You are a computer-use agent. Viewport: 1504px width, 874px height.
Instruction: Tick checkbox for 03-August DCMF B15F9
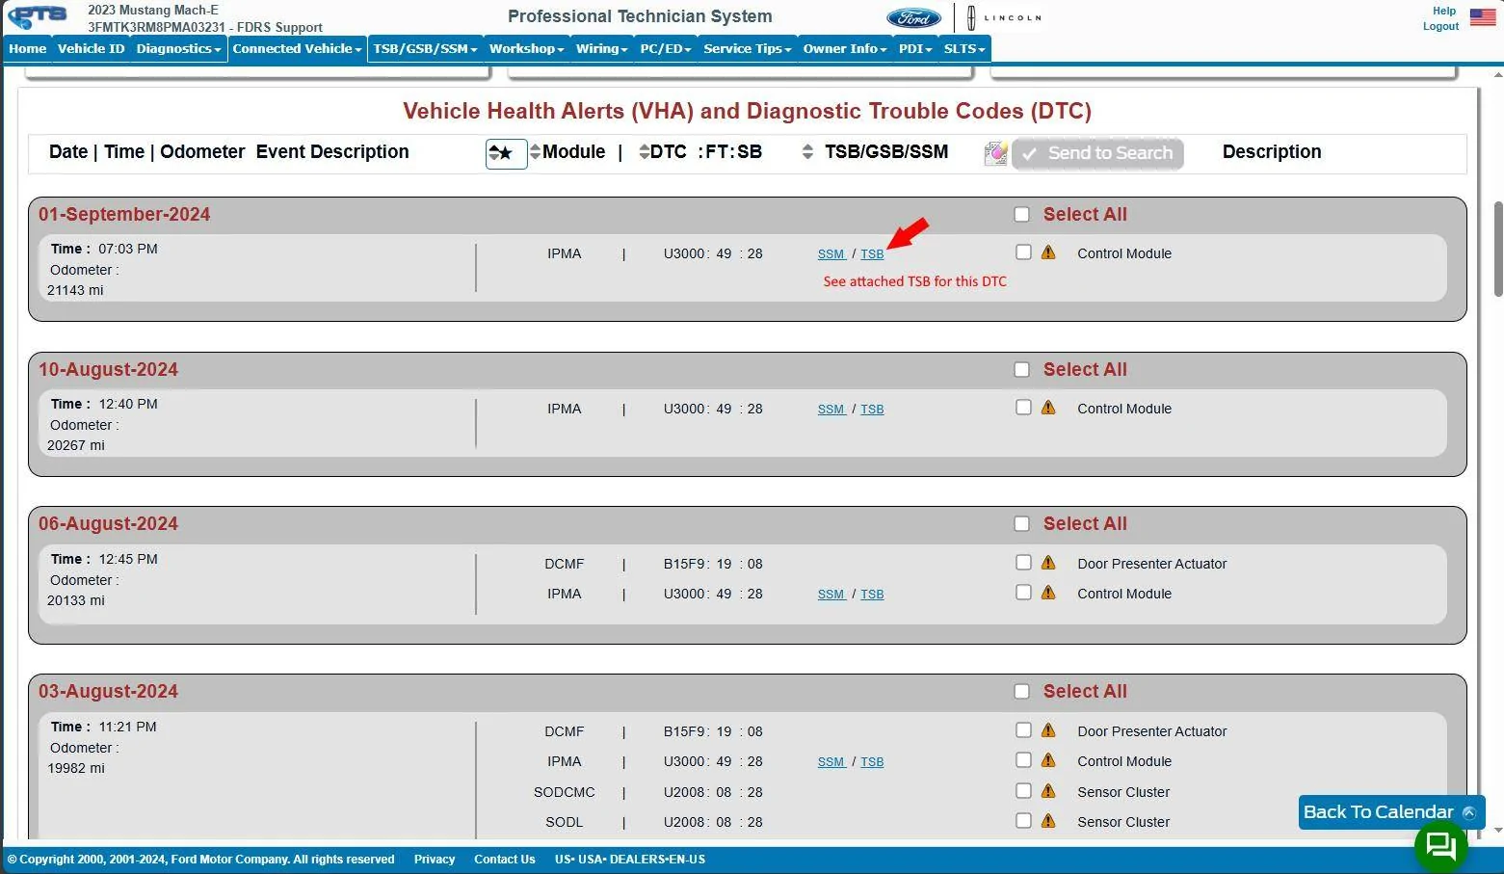click(1023, 730)
